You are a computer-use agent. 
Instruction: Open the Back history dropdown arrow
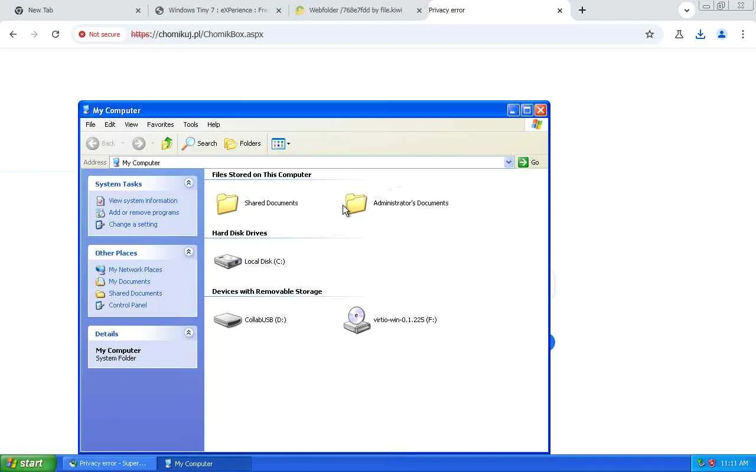(x=122, y=143)
